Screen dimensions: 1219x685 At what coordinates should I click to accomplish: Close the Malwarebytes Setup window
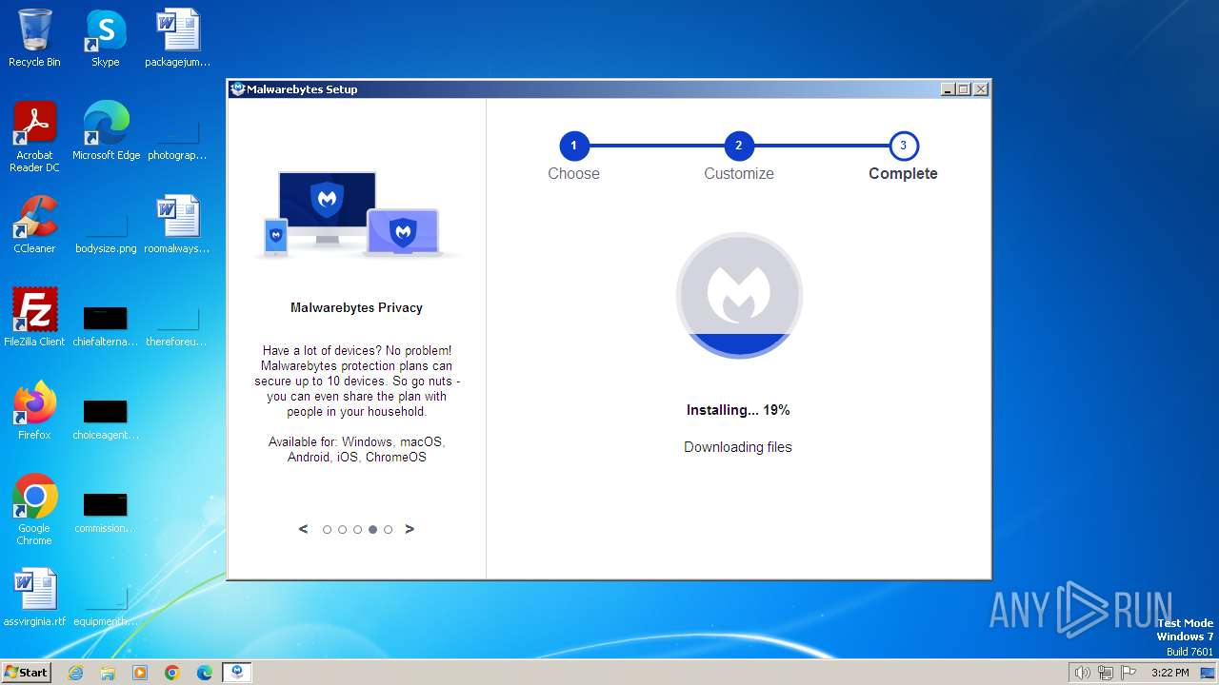[981, 89]
